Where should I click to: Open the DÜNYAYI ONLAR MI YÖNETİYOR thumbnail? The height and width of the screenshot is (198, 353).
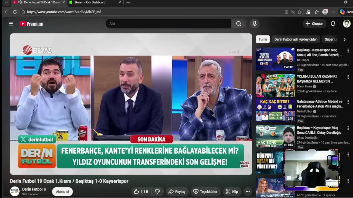[x=270, y=163]
